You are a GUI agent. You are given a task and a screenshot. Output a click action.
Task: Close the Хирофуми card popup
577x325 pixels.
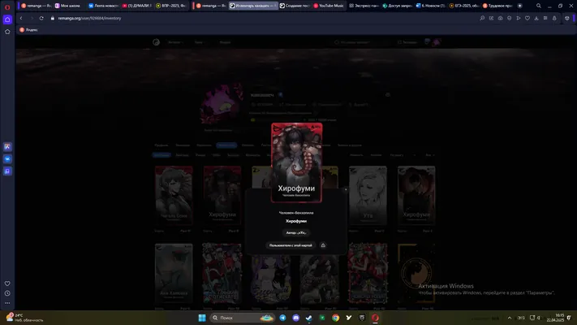pos(346,189)
